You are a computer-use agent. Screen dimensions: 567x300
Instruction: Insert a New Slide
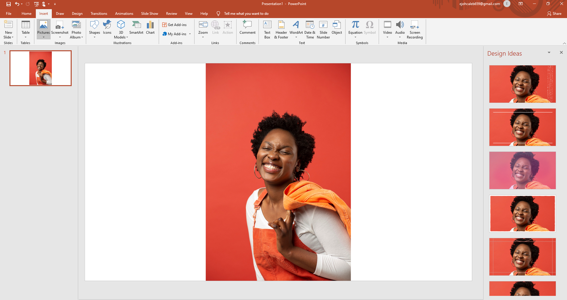click(8, 30)
